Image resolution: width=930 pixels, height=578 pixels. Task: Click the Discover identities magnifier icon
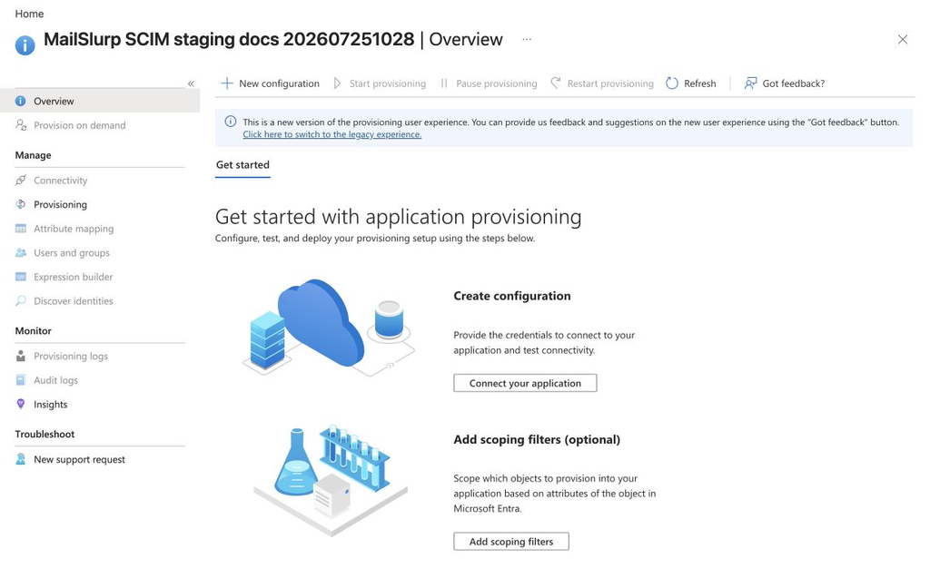click(21, 300)
